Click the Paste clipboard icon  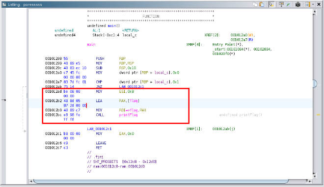pos(262,4)
